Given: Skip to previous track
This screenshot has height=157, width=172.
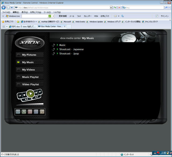Looking at the screenshot, I should (x=20, y=96).
